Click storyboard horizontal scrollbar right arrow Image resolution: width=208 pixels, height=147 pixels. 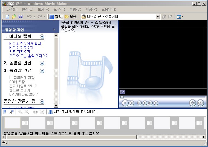(x=204, y=137)
